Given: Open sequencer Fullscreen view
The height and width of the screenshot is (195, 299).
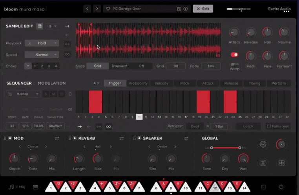Looking at the screenshot, I should pos(278,126).
